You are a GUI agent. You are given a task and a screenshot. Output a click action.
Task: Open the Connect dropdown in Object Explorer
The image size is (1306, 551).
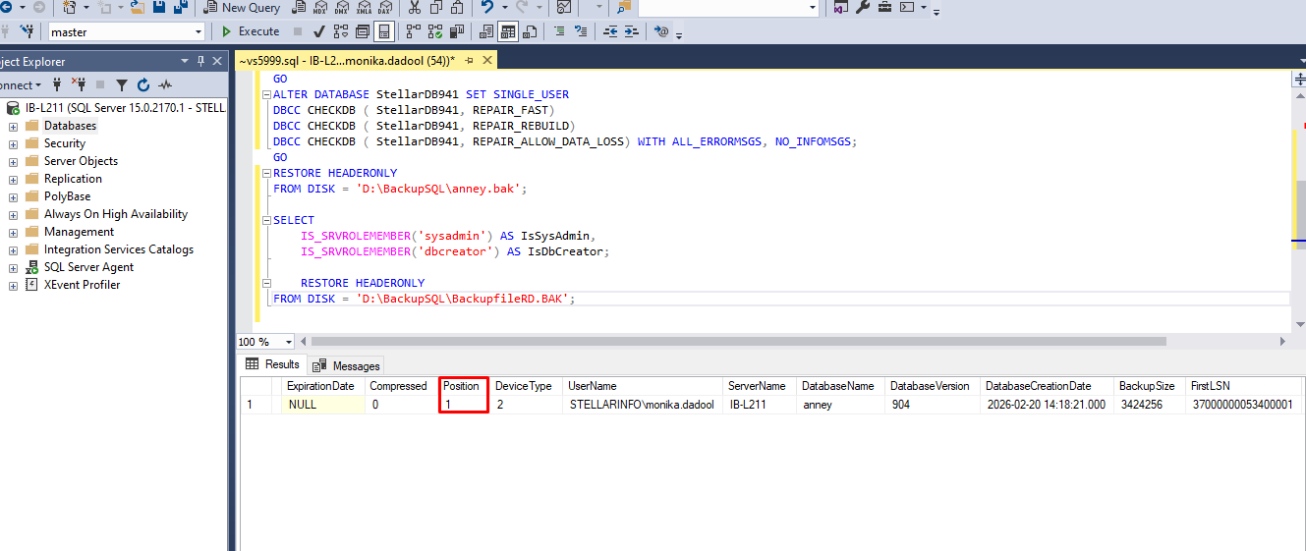point(22,85)
